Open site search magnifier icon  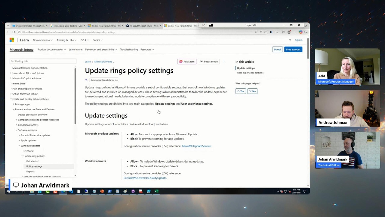(x=290, y=40)
